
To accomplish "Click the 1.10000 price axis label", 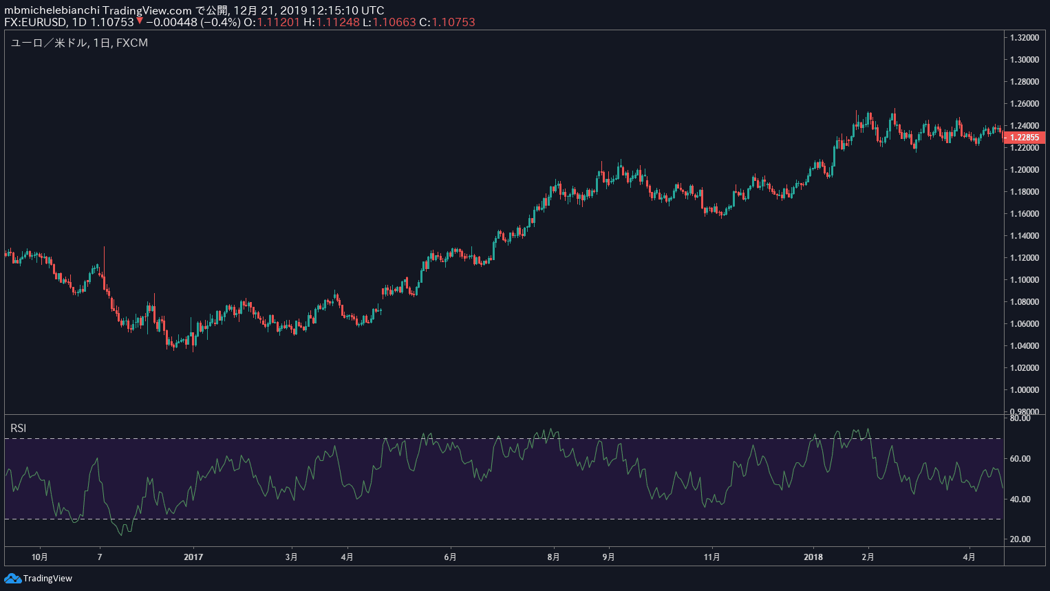I will click(1024, 280).
